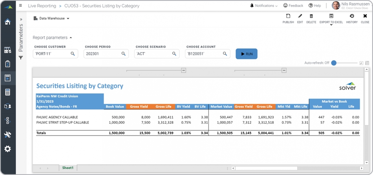
Task: Select the Sheet1 tab
Action: pyautogui.click(x=68, y=168)
